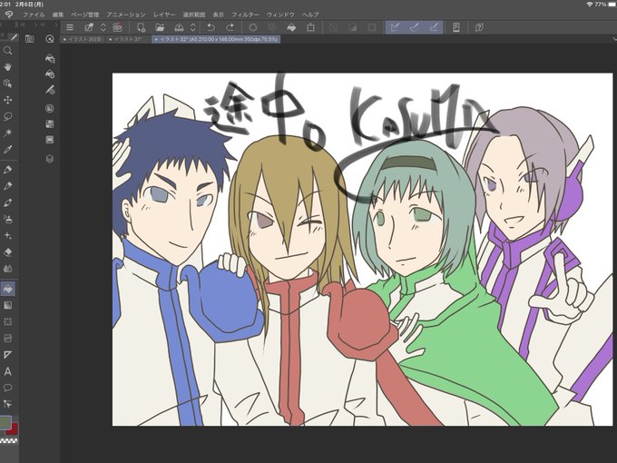This screenshot has width=617, height=463.
Task: Click the Clear sun-shaped icon in command bar
Action: pos(253,27)
